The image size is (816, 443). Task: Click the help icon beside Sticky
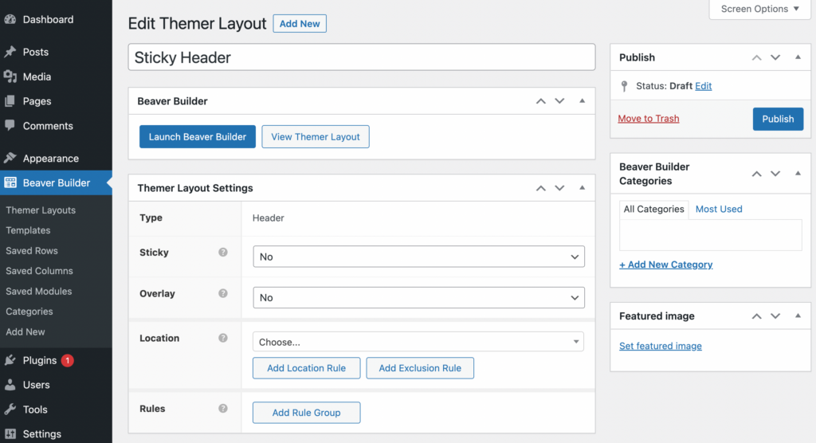click(x=223, y=253)
